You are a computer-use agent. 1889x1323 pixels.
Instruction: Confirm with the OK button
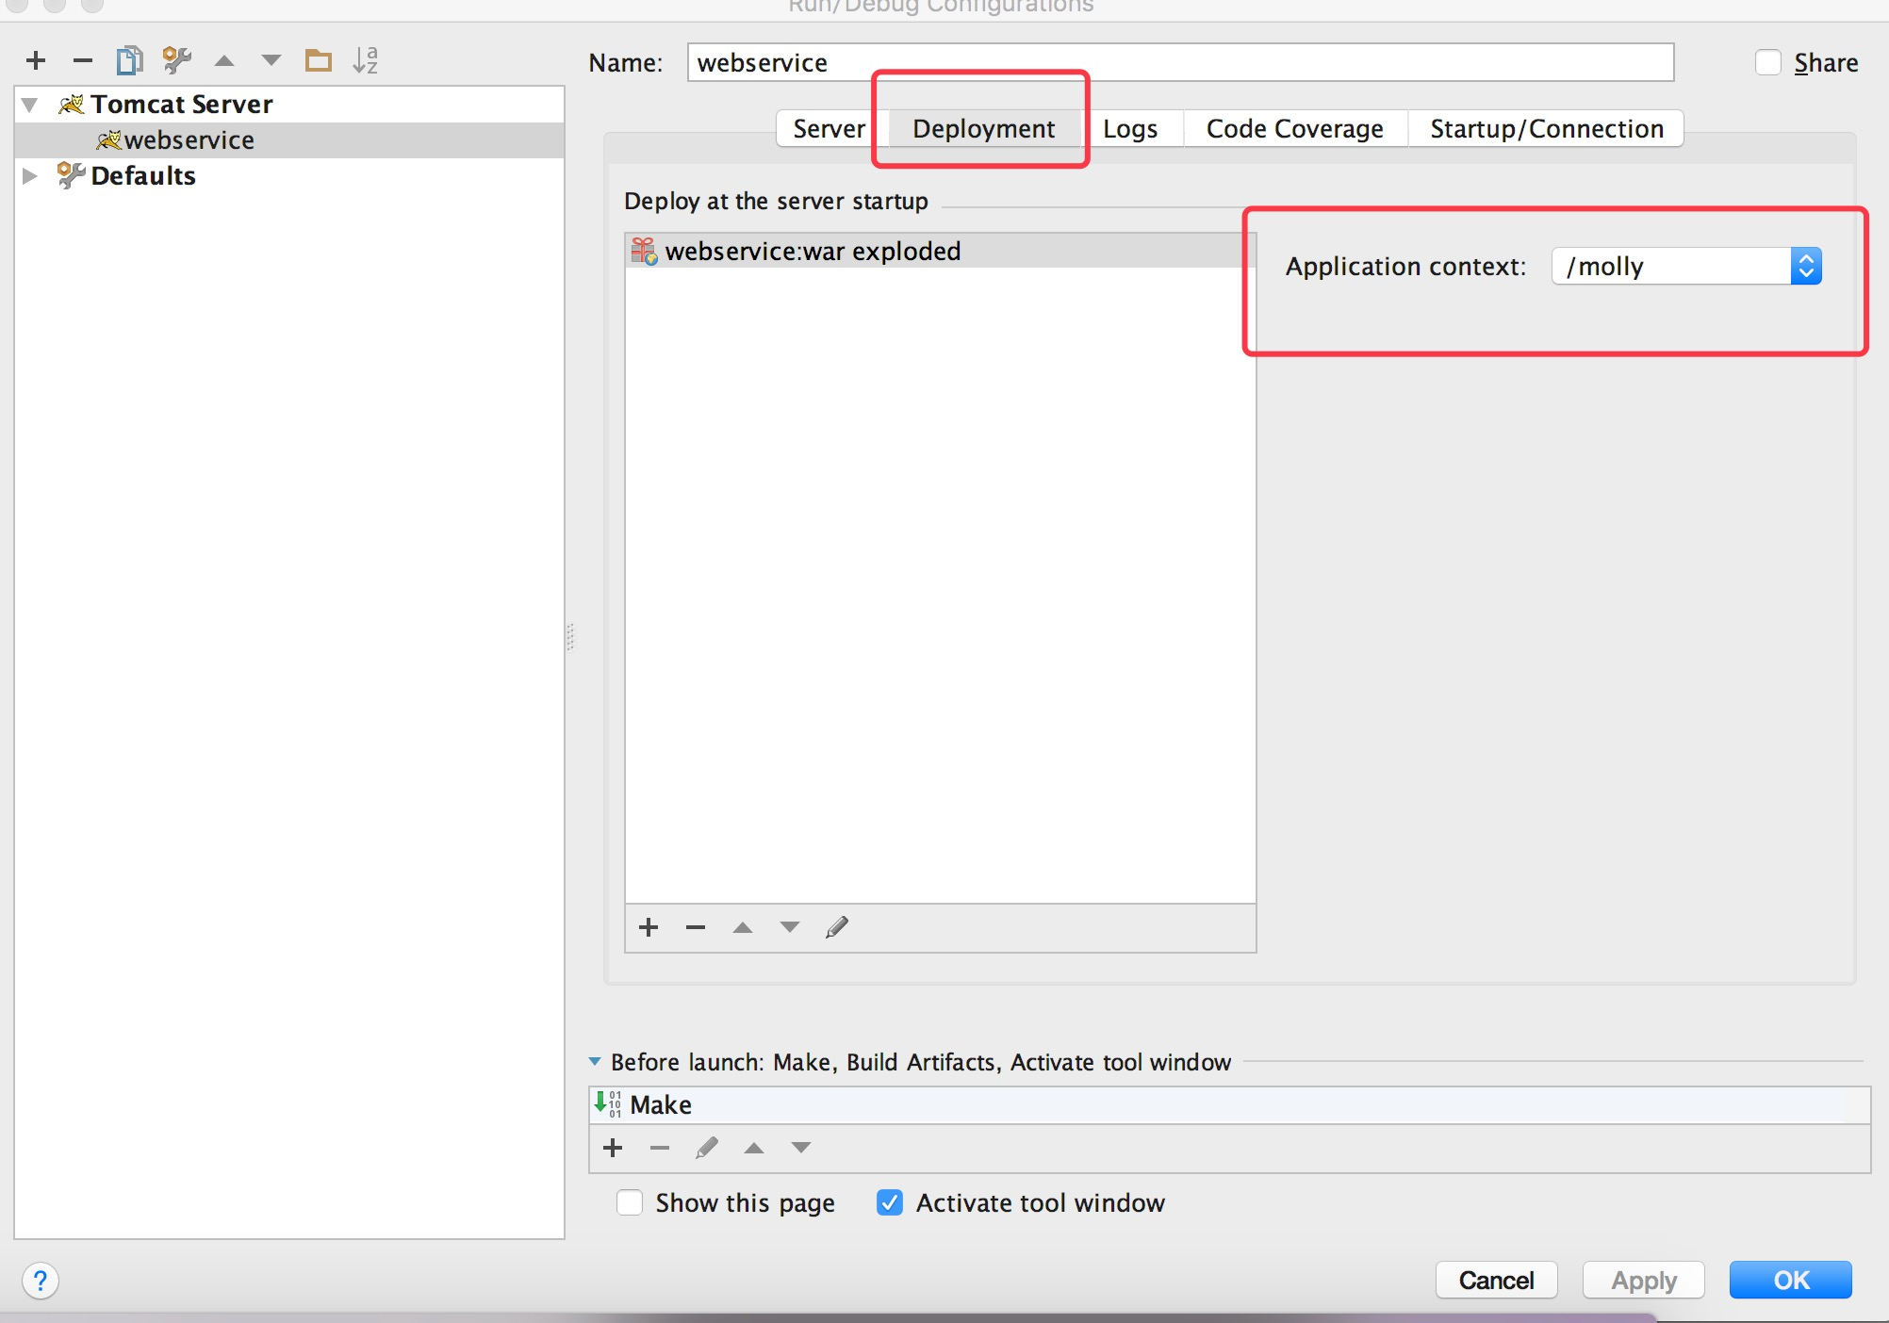[1791, 1281]
